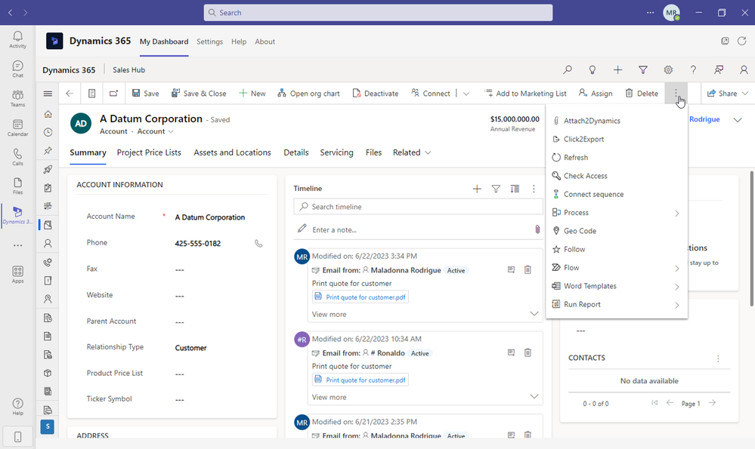The width and height of the screenshot is (755, 449).
Task: Go back with the arrow button
Action: (70, 94)
